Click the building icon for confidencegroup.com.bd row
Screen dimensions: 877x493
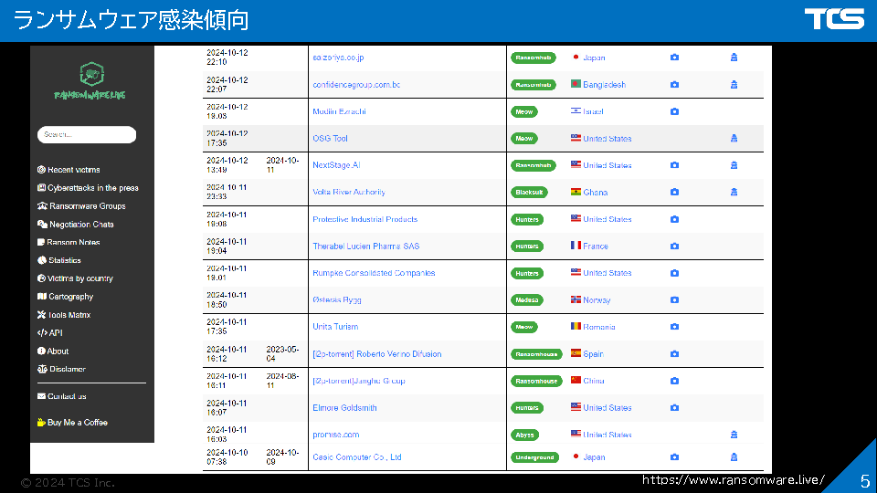(734, 85)
